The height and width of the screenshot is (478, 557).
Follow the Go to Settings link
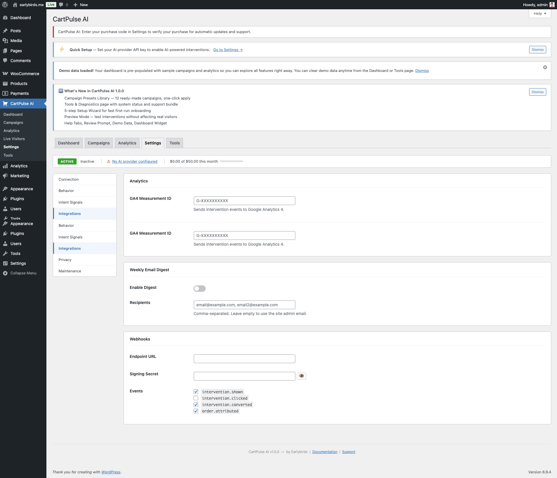coord(228,50)
